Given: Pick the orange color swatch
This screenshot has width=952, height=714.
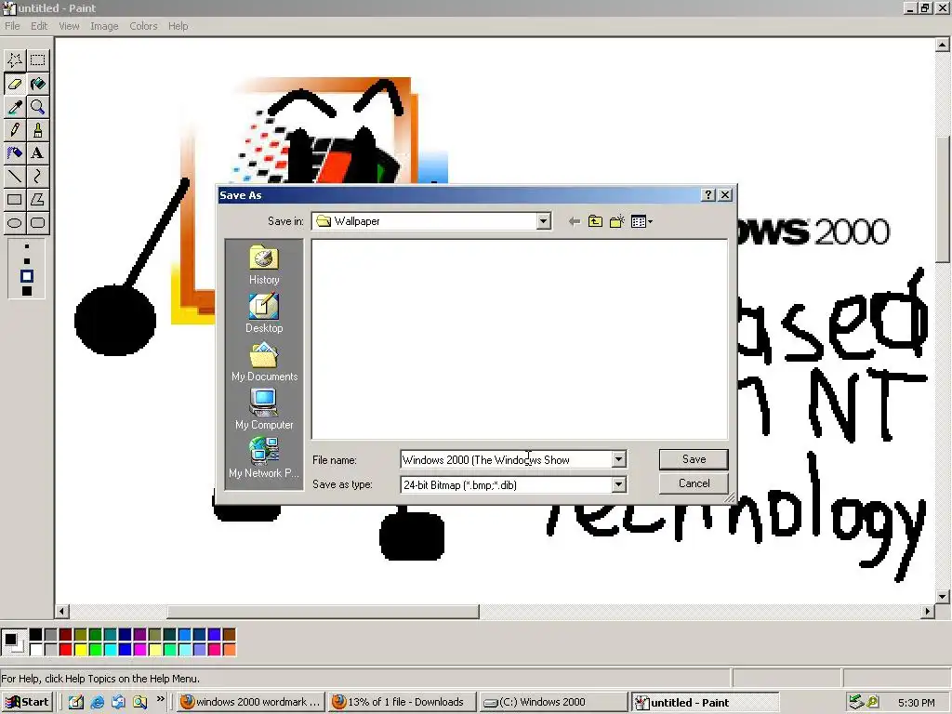Looking at the screenshot, I should click(x=229, y=650).
